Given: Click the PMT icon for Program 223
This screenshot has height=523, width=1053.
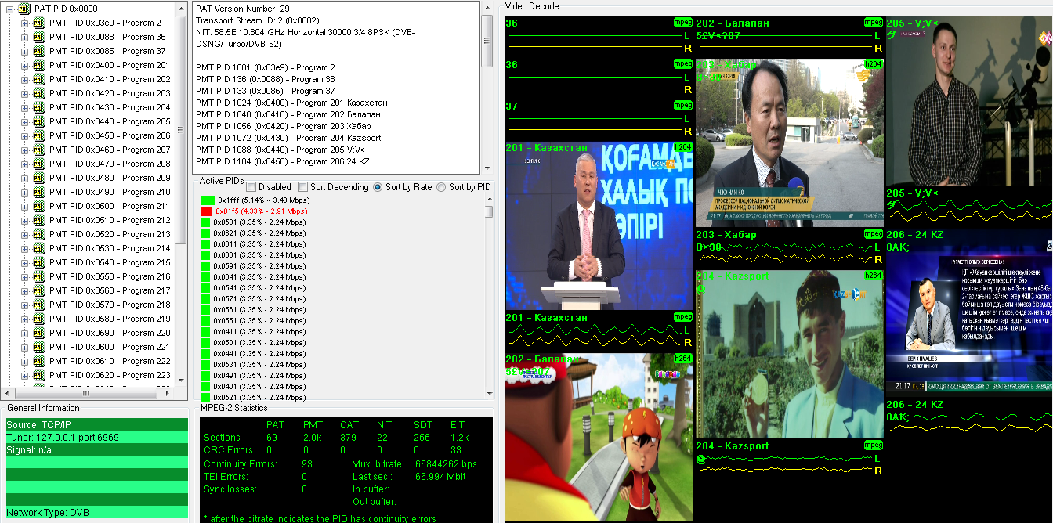Looking at the screenshot, I should click(x=39, y=375).
